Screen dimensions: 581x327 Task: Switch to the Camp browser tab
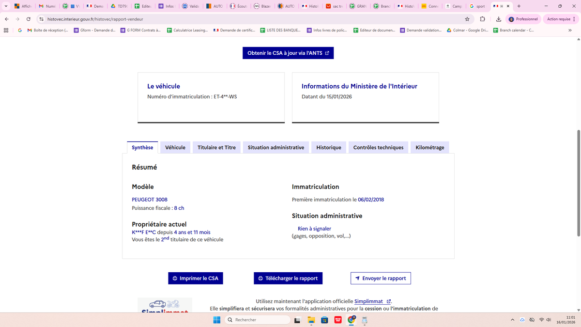[454, 6]
